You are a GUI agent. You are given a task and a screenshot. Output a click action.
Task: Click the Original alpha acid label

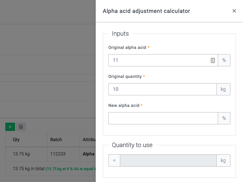coord(127,47)
